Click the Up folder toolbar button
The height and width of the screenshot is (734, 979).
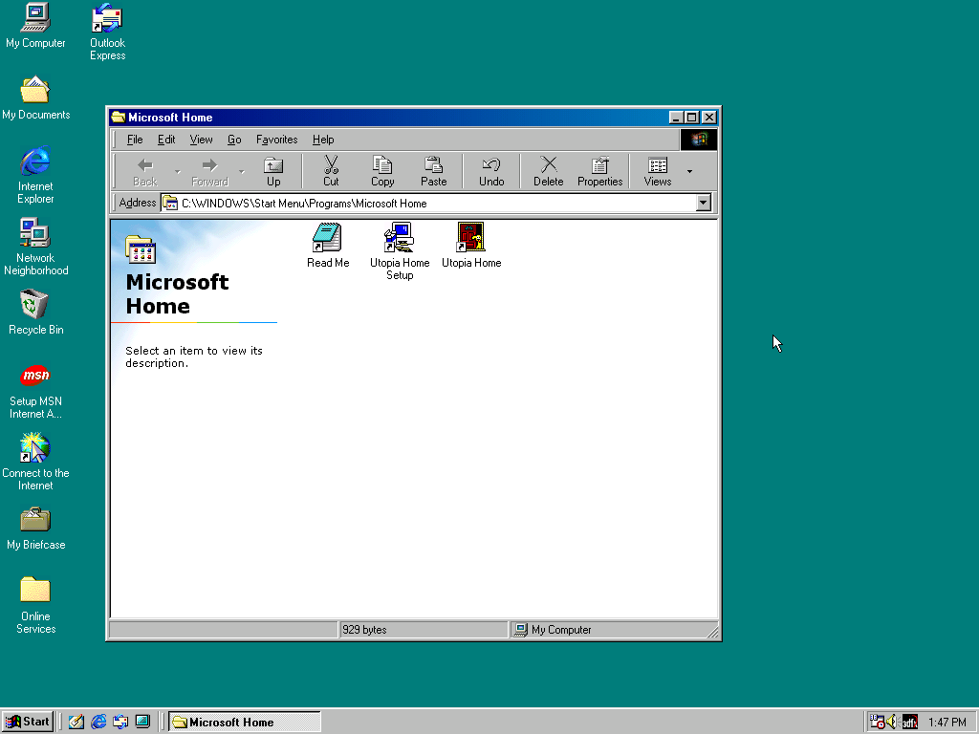(x=273, y=172)
